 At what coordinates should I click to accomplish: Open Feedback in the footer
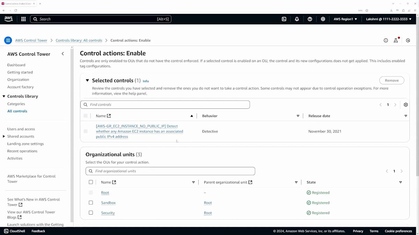click(x=38, y=231)
